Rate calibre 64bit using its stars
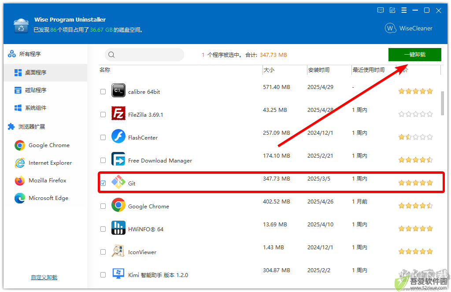451x292 pixels. 415,92
